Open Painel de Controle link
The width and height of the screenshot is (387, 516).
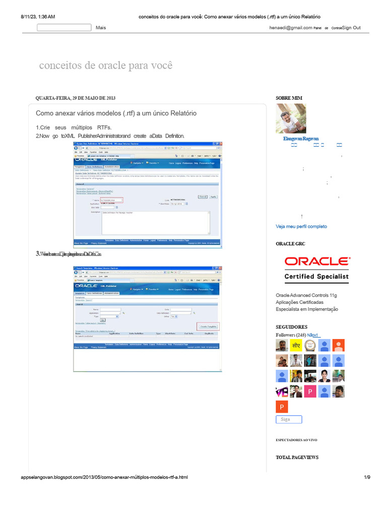point(328,28)
